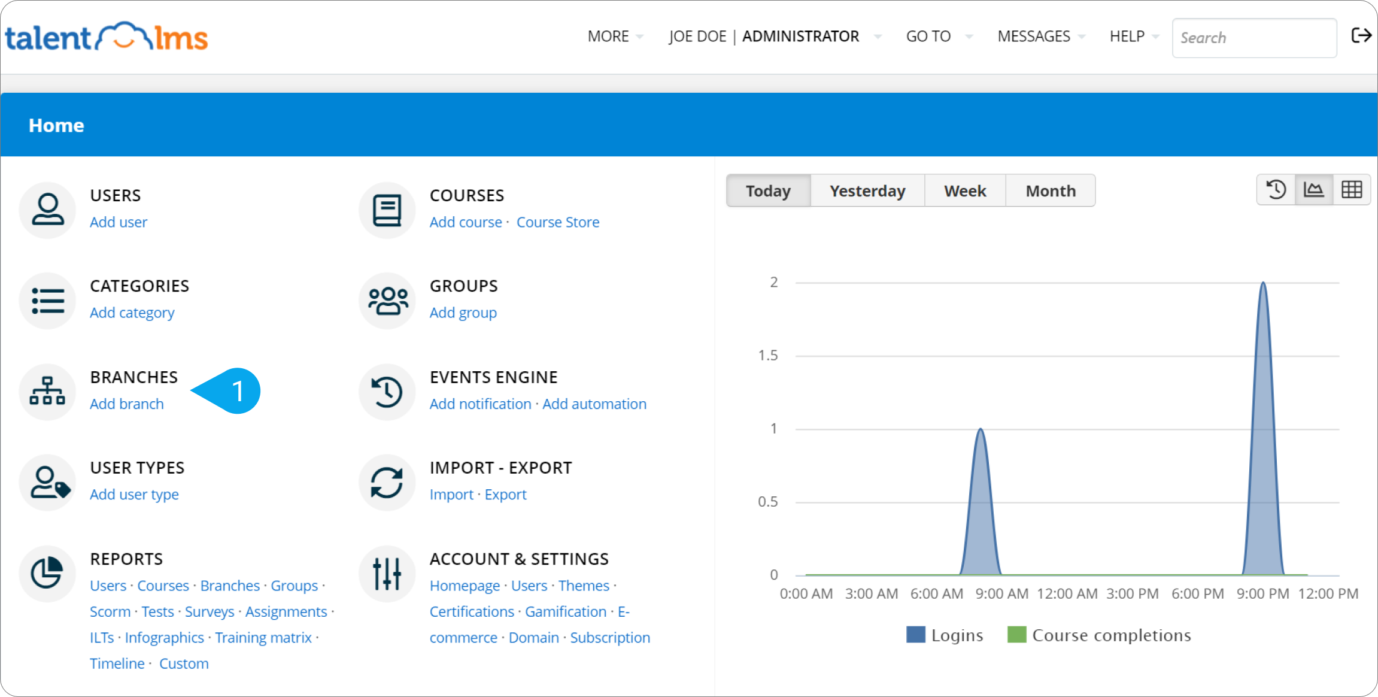1378x697 pixels.
Task: Open the Domain settings link
Action: [534, 638]
